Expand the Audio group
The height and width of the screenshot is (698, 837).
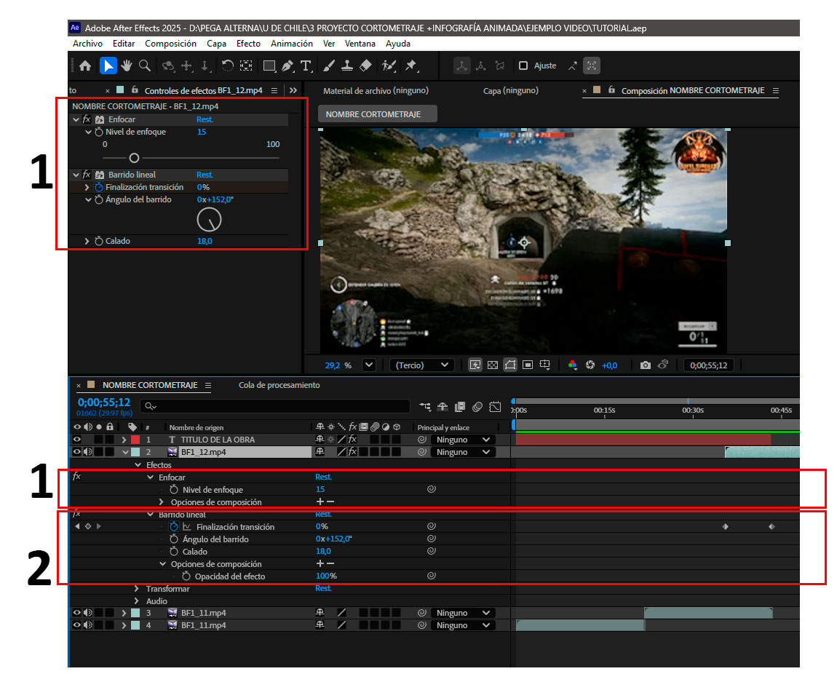pyautogui.click(x=137, y=601)
